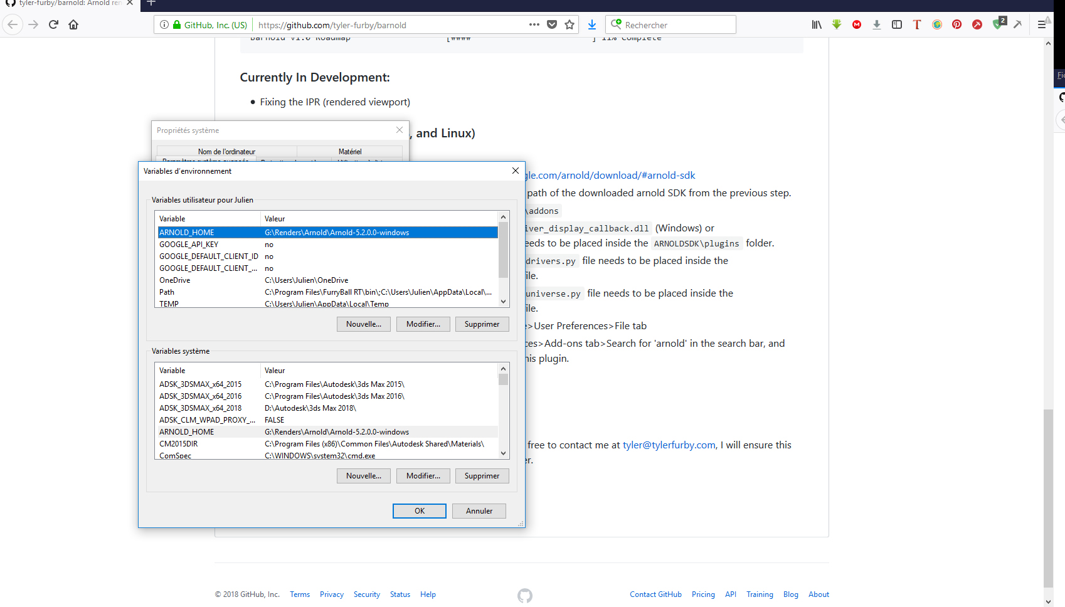Viewport: 1065px width, 607px height.
Task: Select the Path user variable
Action: pos(327,292)
